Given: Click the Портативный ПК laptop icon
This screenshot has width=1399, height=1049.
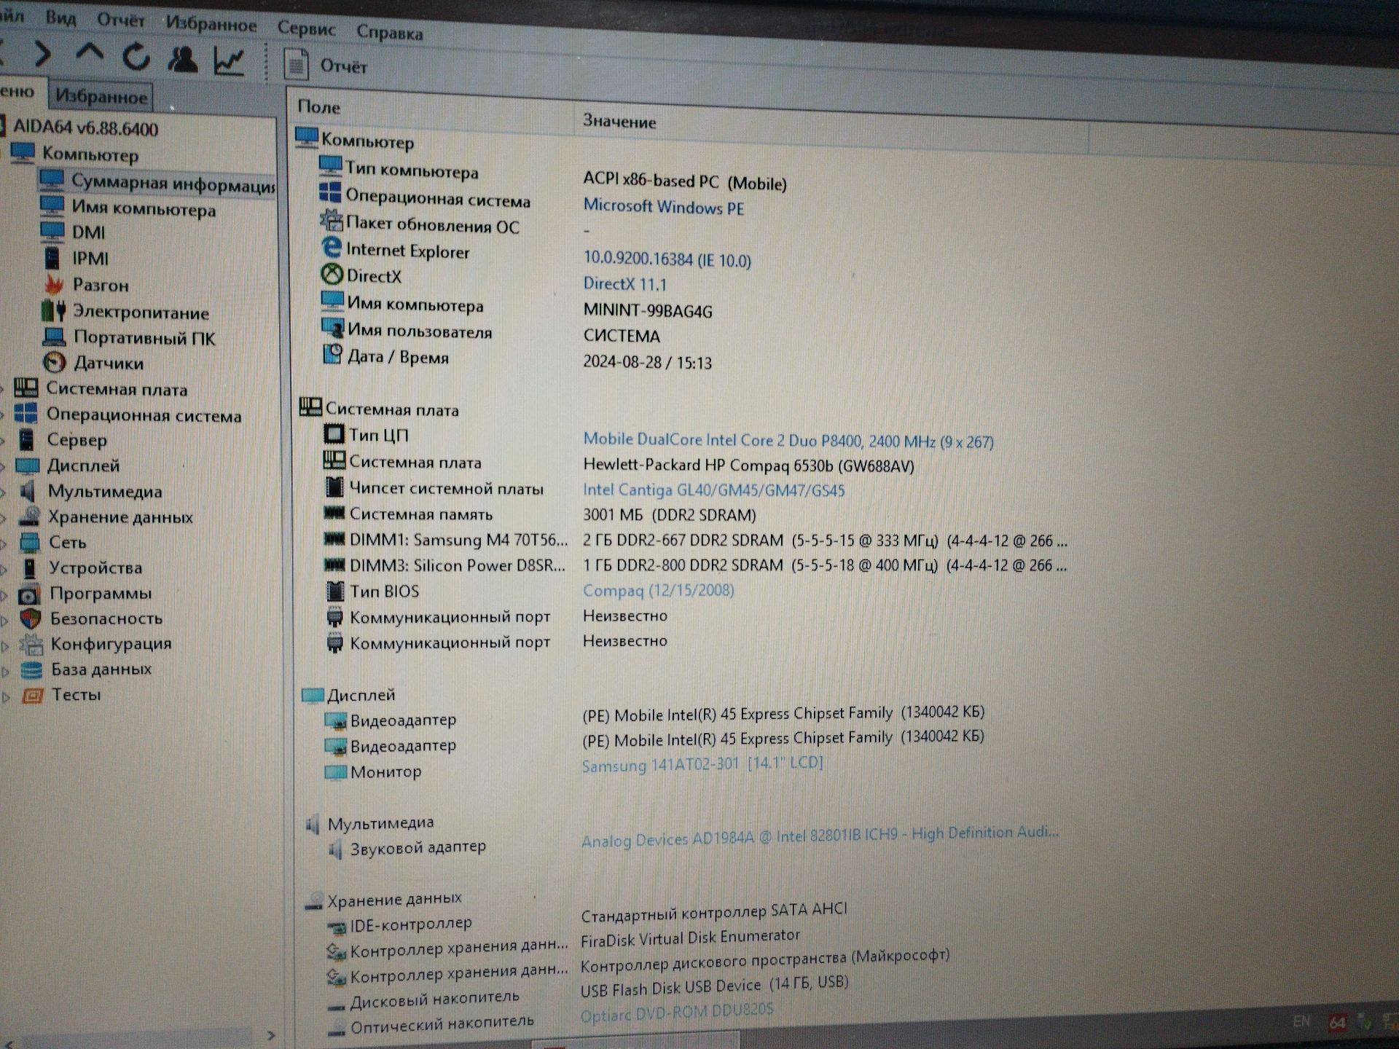Looking at the screenshot, I should pyautogui.click(x=55, y=337).
